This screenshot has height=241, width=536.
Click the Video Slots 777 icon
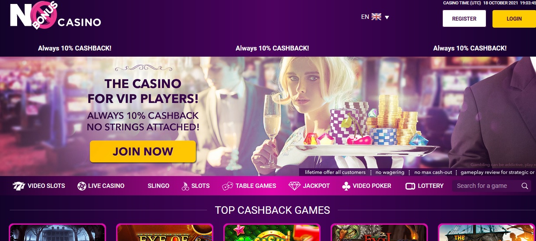coord(19,186)
